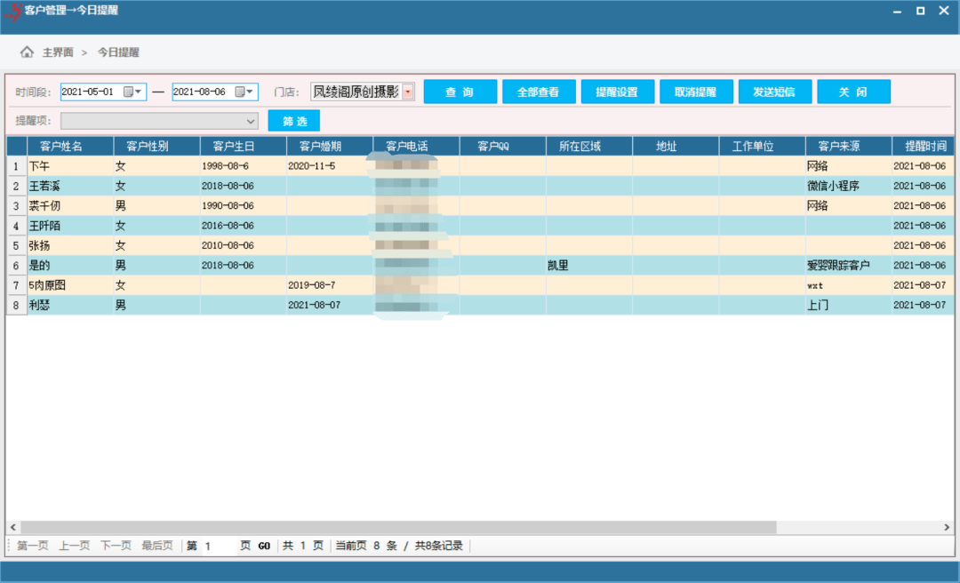960x583 pixels.
Task: Go to 上一页 previous page
Action: coord(74,546)
